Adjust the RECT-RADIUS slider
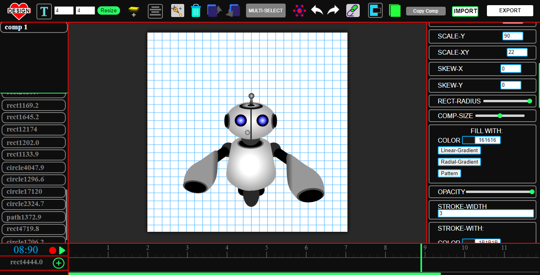The height and width of the screenshot is (275, 540). coord(508,101)
